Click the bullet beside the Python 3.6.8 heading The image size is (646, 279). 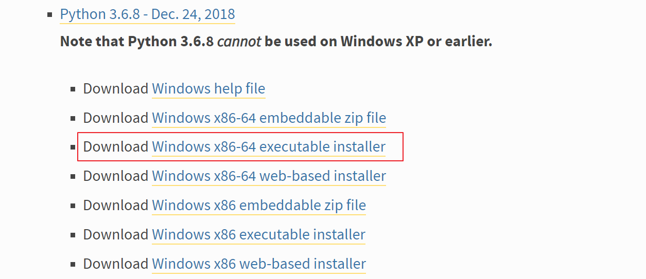pos(50,15)
